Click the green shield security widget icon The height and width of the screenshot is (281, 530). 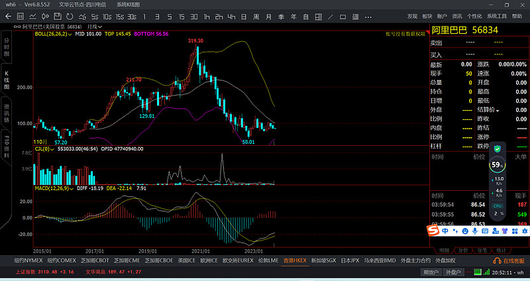[498, 149]
